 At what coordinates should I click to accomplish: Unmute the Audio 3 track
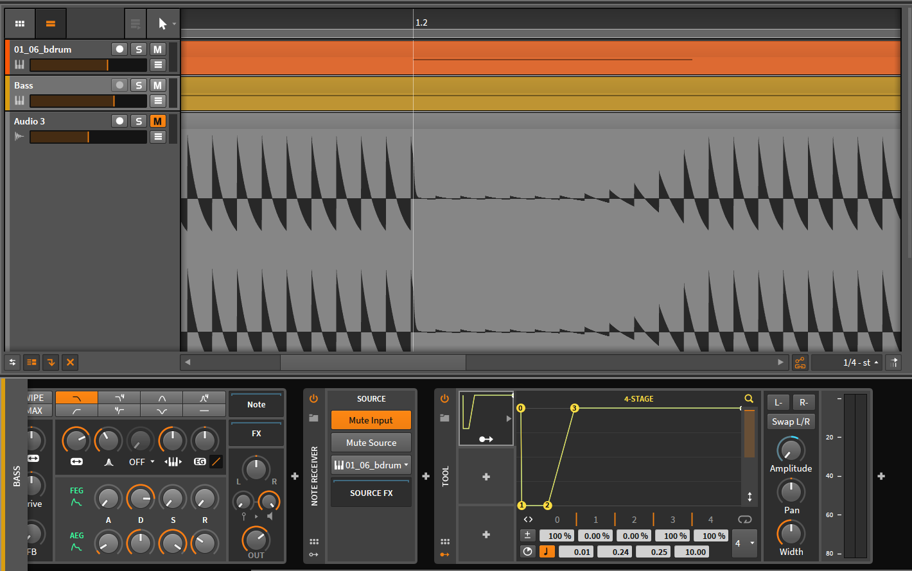[157, 121]
